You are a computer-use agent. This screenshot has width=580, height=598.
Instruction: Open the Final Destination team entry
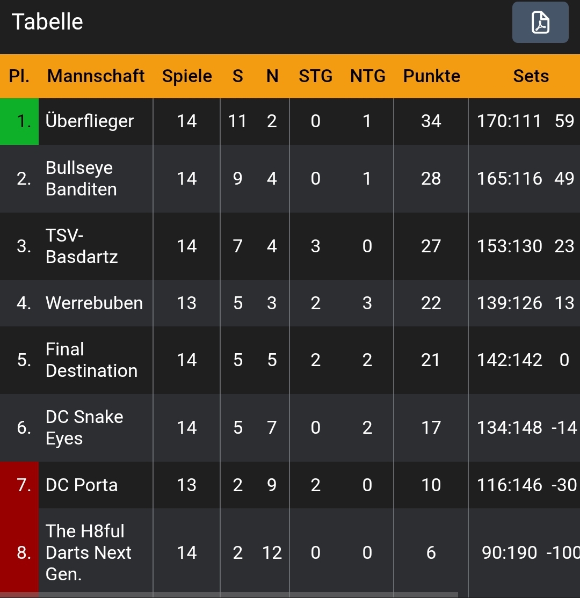coord(91,360)
